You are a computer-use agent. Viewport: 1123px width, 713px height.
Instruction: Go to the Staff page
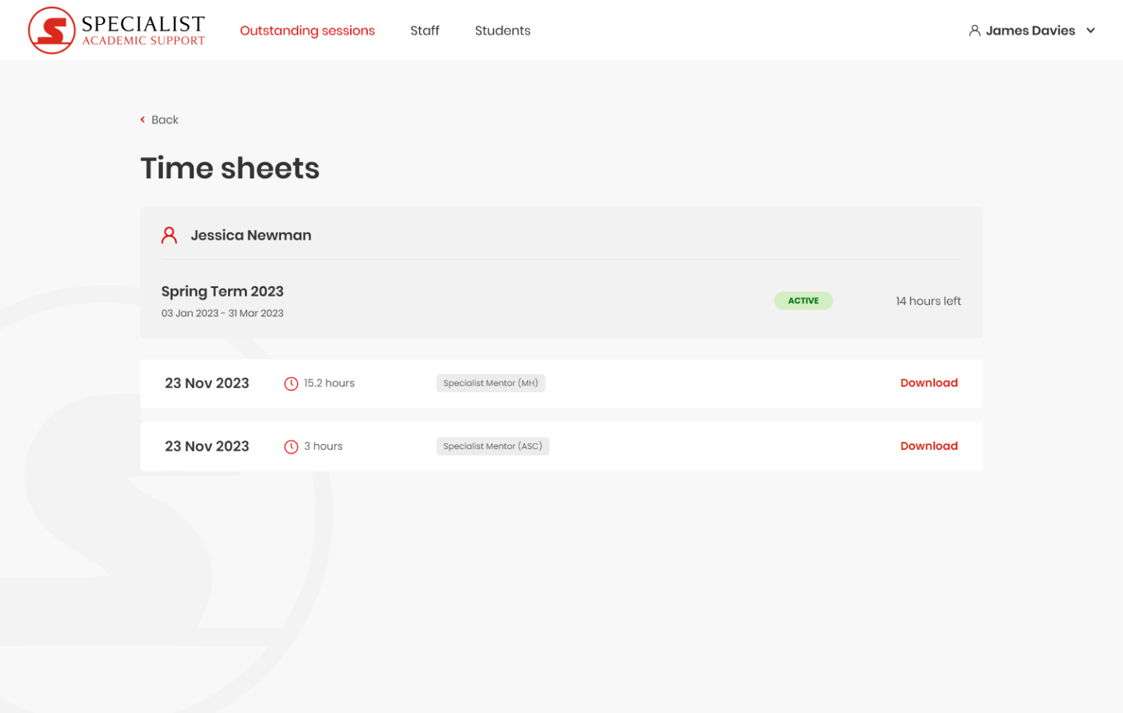tap(424, 31)
